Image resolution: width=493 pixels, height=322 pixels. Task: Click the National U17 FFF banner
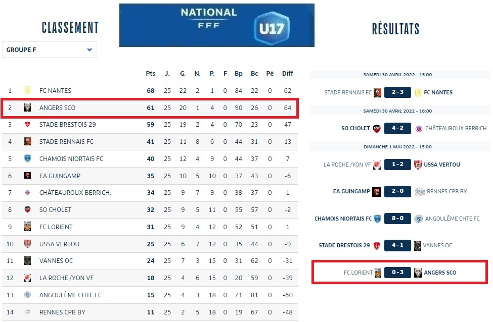pos(216,25)
